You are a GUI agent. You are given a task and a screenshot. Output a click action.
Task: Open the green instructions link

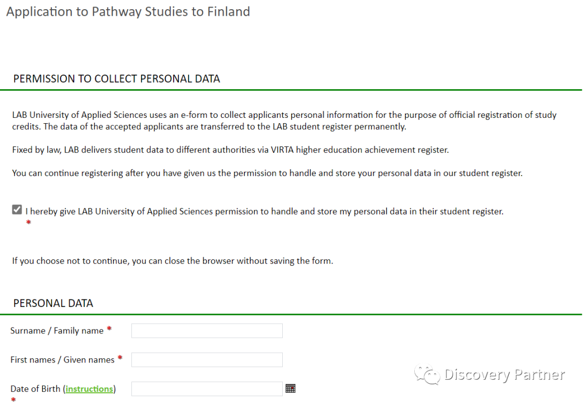[x=89, y=389]
